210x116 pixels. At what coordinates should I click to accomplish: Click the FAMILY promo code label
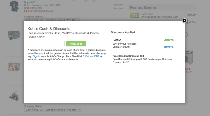(x=117, y=40)
